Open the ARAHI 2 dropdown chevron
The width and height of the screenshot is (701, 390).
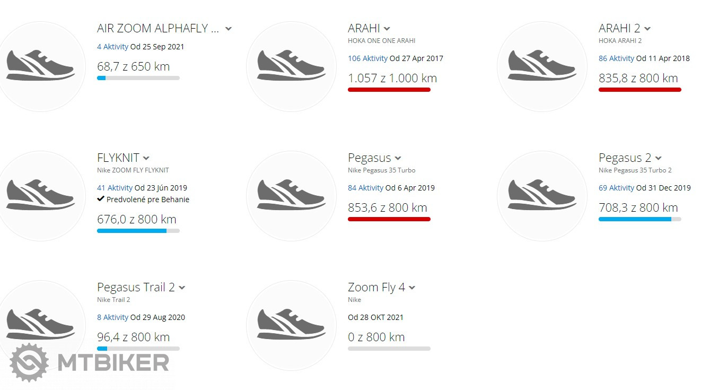pyautogui.click(x=647, y=29)
